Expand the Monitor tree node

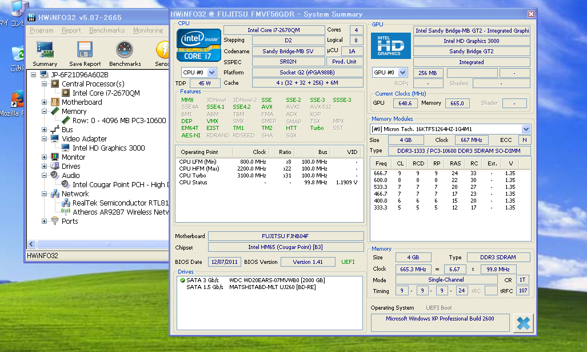[44, 157]
